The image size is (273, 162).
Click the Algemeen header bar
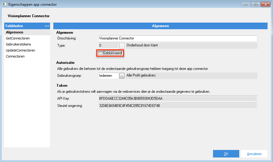(160, 26)
